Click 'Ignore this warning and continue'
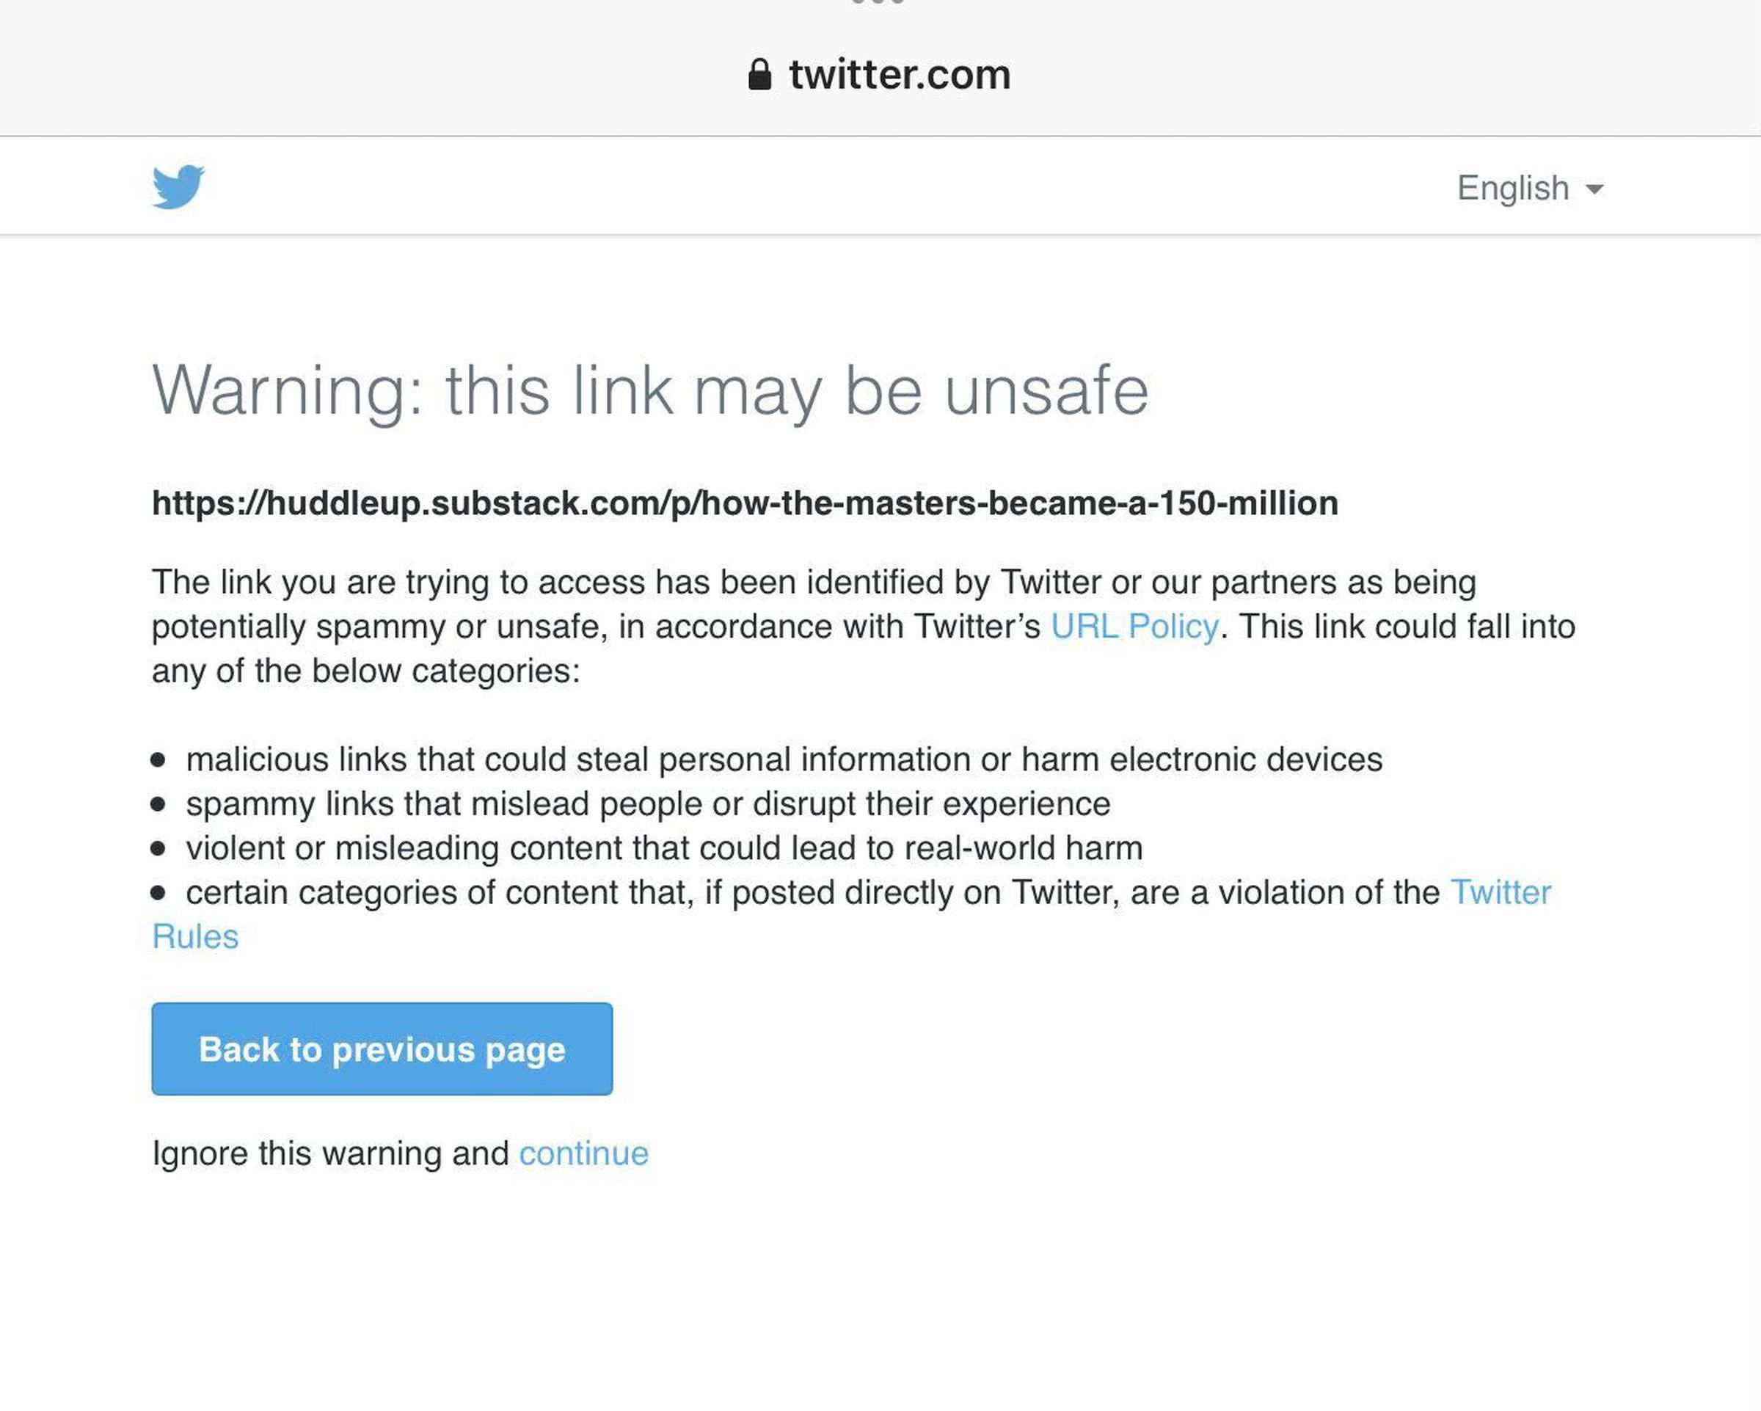 click(x=583, y=1152)
